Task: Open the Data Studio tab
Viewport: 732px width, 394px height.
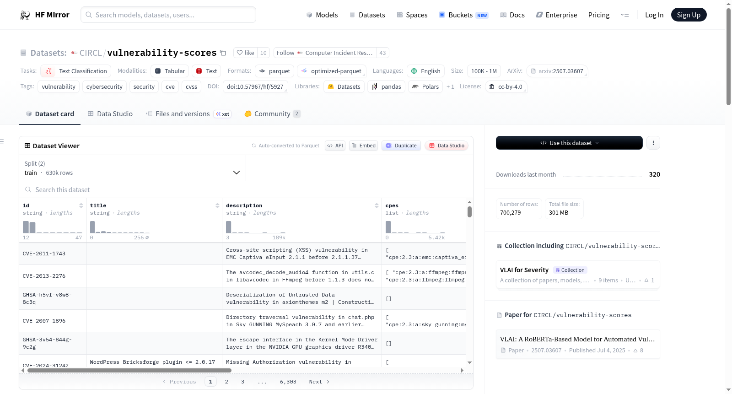Action: [110, 114]
